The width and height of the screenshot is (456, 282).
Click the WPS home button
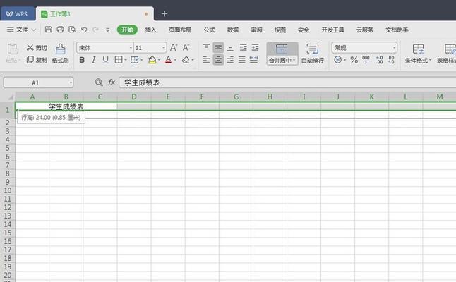(17, 13)
